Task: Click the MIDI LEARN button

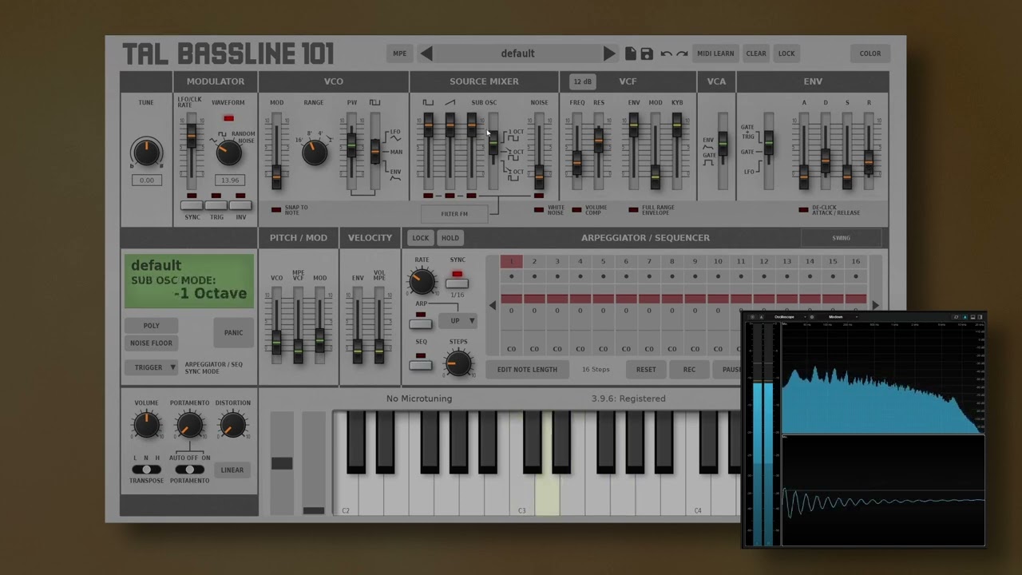Action: click(715, 54)
